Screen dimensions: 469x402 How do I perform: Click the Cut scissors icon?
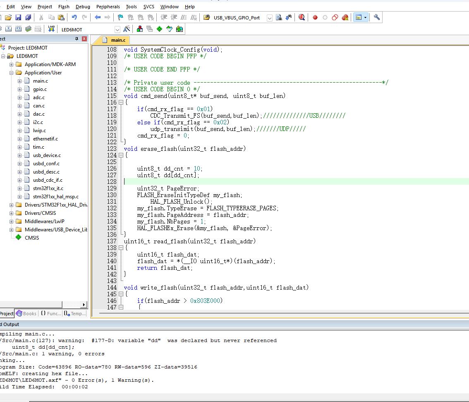41,18
